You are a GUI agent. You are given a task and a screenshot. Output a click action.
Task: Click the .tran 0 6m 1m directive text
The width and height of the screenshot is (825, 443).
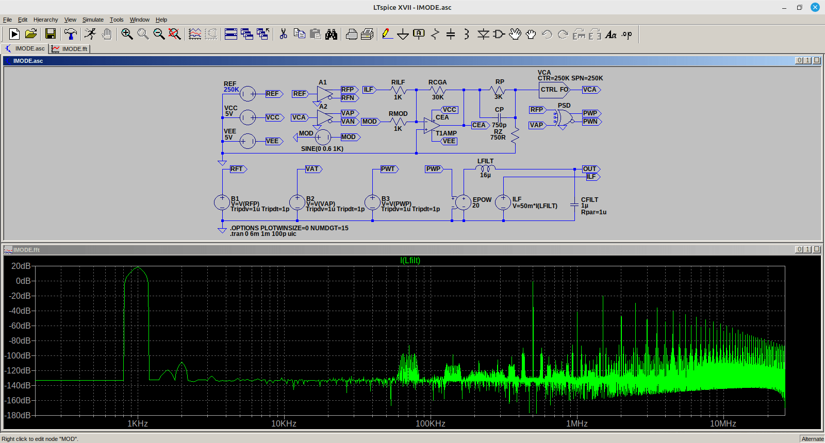coord(263,234)
